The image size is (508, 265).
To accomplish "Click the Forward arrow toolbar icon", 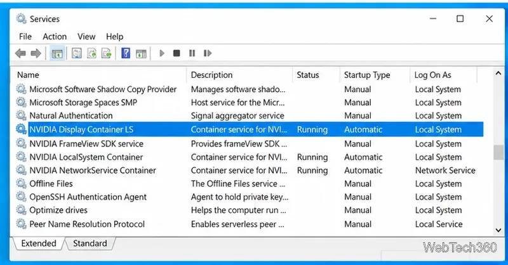I will 36,53.
